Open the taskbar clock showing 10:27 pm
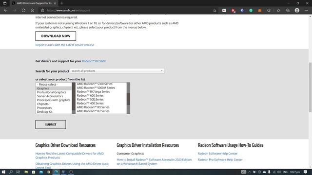Viewport: 312px width, 175px height. (x=295, y=172)
